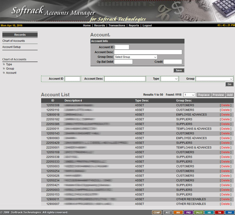235x215 pixels.
Task: Delete account 12050308
Action: pyautogui.click(x=225, y=105)
